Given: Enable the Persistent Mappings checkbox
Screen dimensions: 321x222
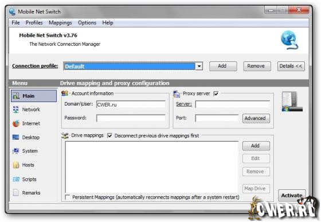Looking at the screenshot, I should pos(68,197).
